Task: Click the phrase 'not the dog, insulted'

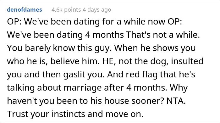Action: click(161, 61)
